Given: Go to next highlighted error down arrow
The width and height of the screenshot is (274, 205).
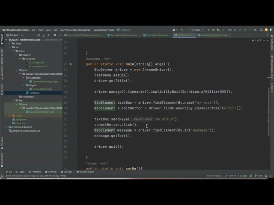Looking at the screenshot, I should [x=268, y=40].
